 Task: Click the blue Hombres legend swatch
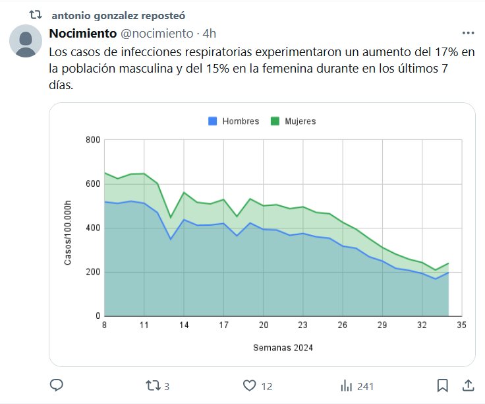pos(212,121)
